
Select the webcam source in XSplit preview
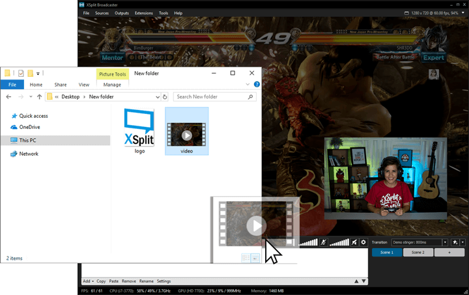click(x=386, y=178)
